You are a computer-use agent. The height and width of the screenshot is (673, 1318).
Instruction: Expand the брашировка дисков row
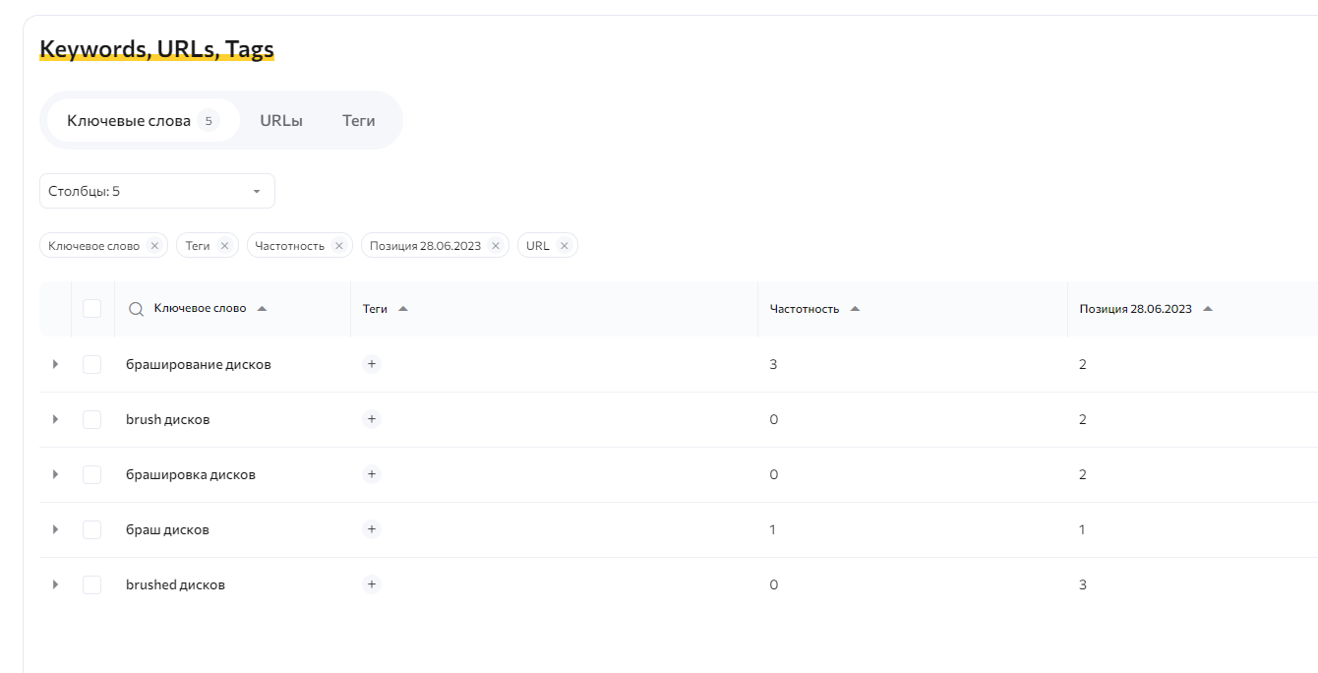click(x=55, y=473)
